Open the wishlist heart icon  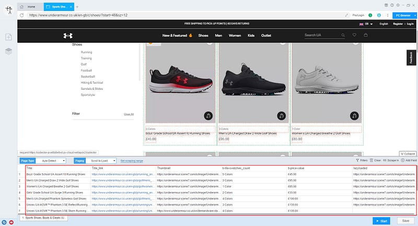click(354, 35)
